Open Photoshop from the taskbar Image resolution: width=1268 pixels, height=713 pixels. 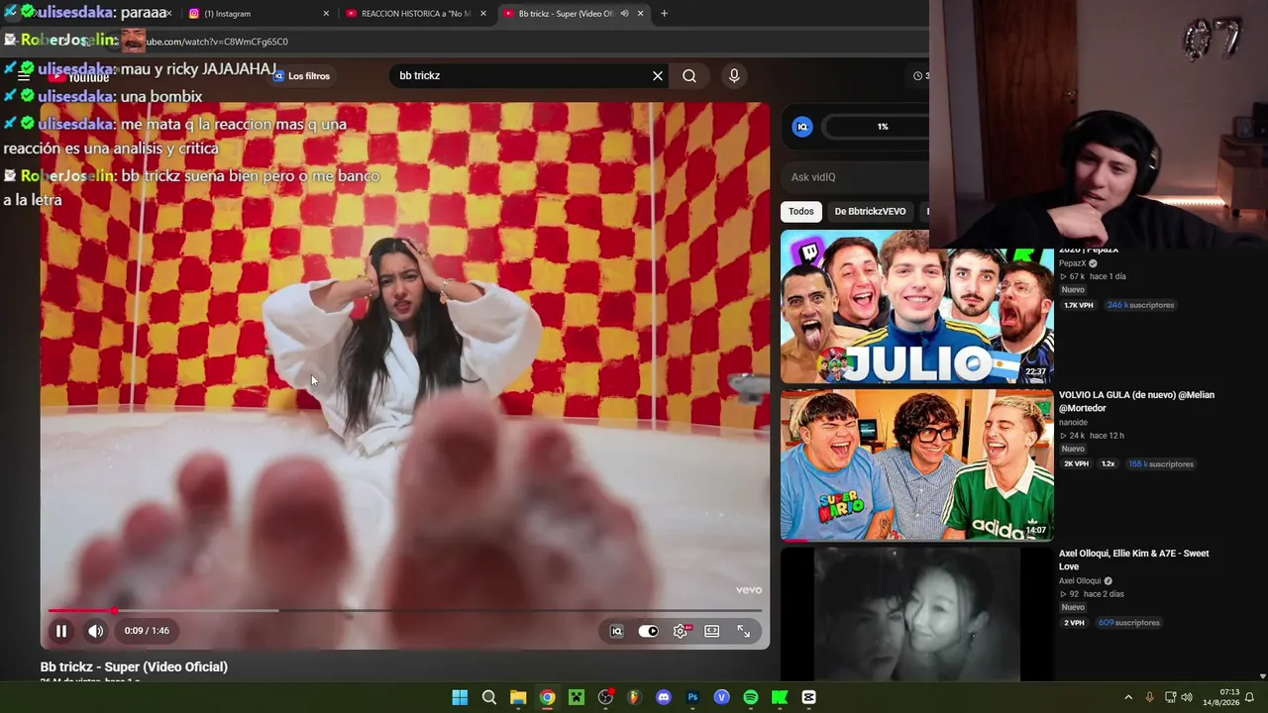pos(692,697)
